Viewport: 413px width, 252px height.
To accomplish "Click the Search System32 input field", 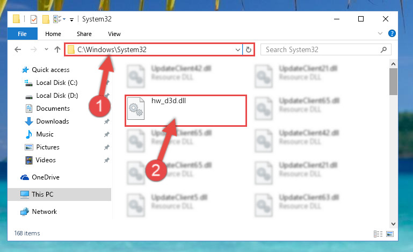I will tap(321, 49).
